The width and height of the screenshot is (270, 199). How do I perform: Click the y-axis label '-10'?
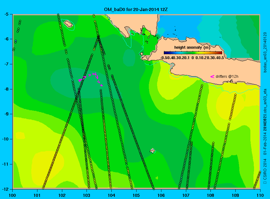point(5,139)
